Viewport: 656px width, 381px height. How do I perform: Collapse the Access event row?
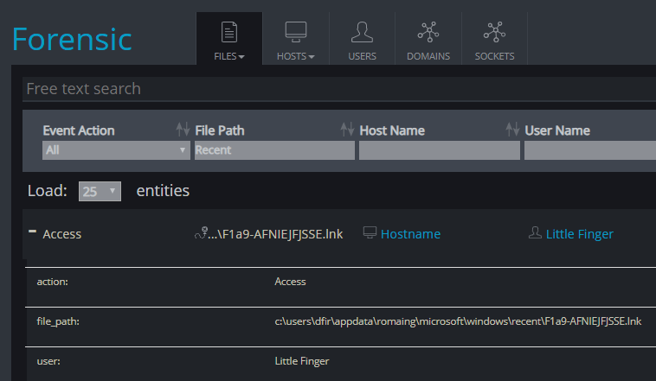point(32,231)
